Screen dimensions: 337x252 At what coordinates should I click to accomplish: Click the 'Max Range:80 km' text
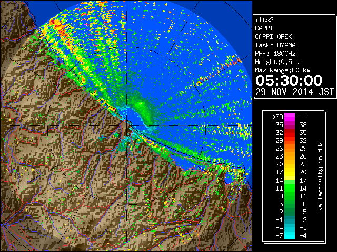(x=282, y=70)
